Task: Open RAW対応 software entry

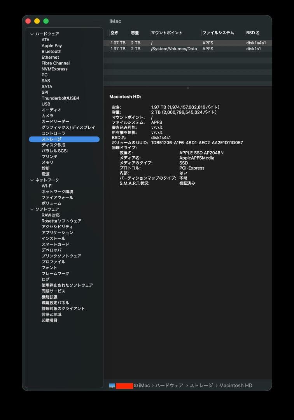Action: click(x=51, y=215)
